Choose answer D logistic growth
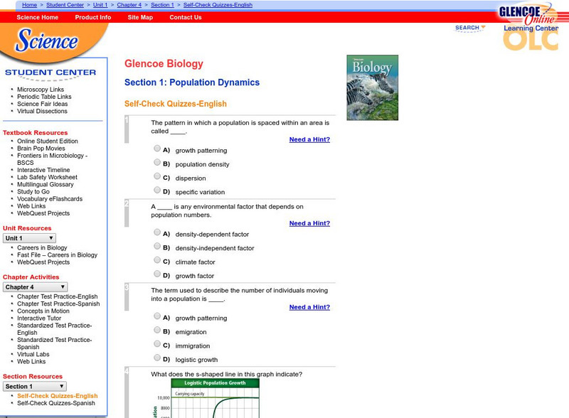Image resolution: width=569 pixels, height=418 pixels. 157,358
